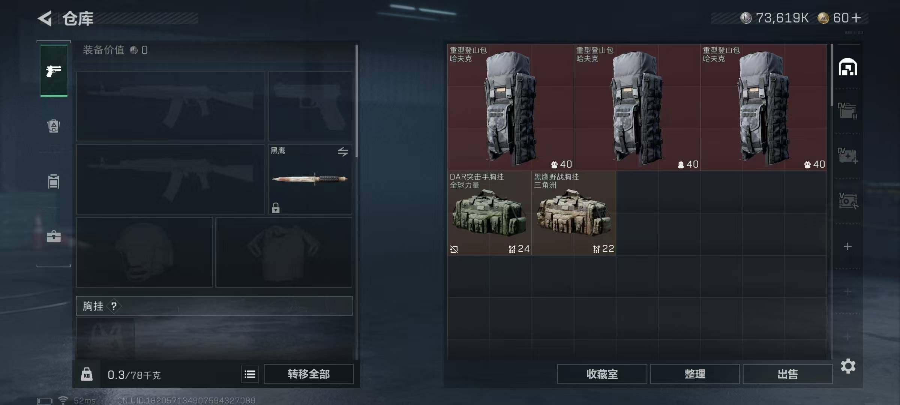Open the 收藏室 collection room
Viewport: 900px width, 405px height.
point(602,374)
